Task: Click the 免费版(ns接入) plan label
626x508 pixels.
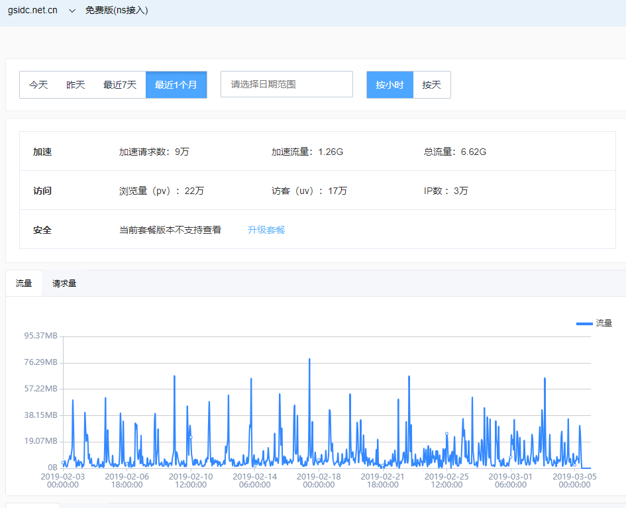Action: point(116,11)
